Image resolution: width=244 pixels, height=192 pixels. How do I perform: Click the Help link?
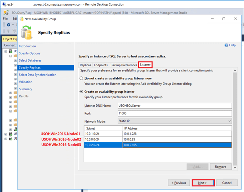pyautogui.click(x=232, y=45)
